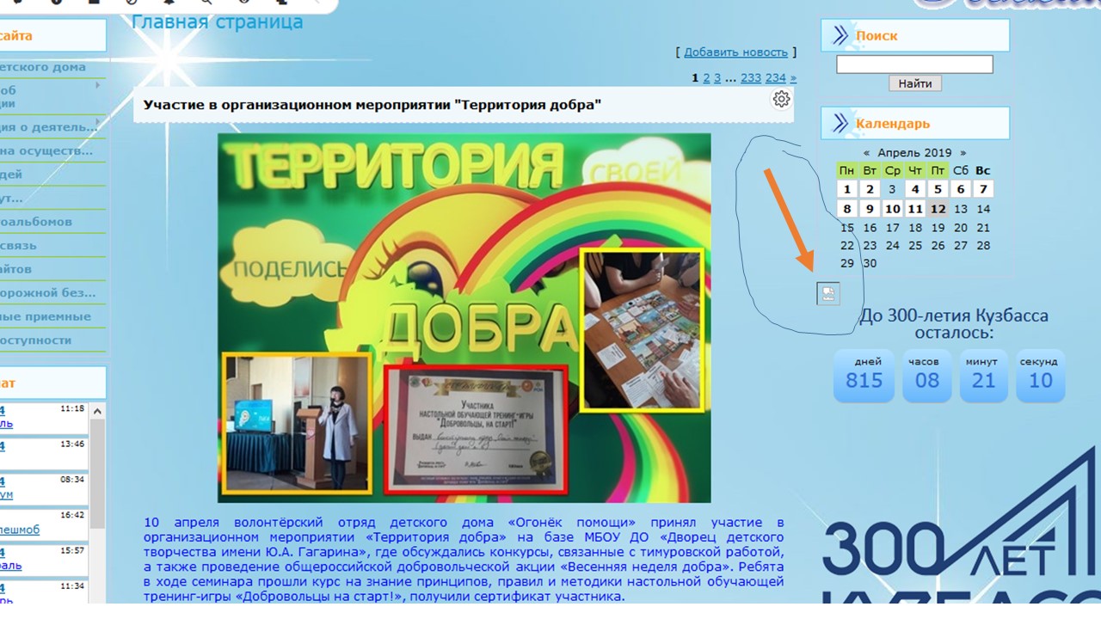Open news page 2
Viewport: 1101px width, 619px height.
[706, 78]
